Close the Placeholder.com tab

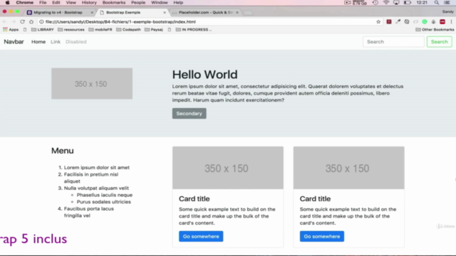[237, 13]
